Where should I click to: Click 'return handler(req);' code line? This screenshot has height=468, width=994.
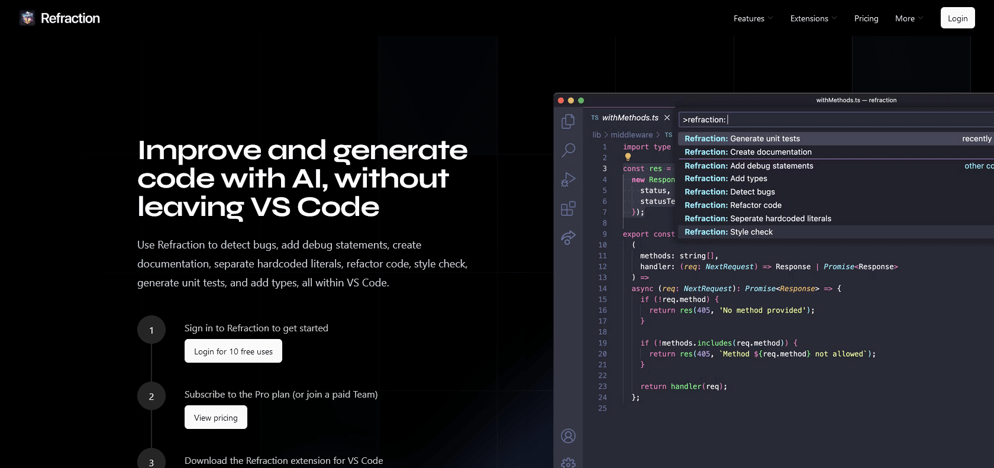683,386
